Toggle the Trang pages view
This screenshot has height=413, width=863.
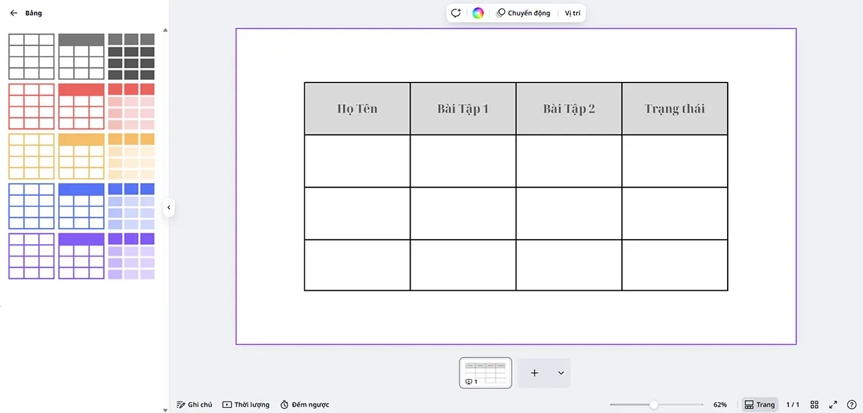[x=759, y=404]
